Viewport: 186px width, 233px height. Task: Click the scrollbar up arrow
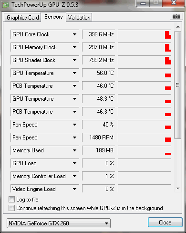[x=178, y=27]
